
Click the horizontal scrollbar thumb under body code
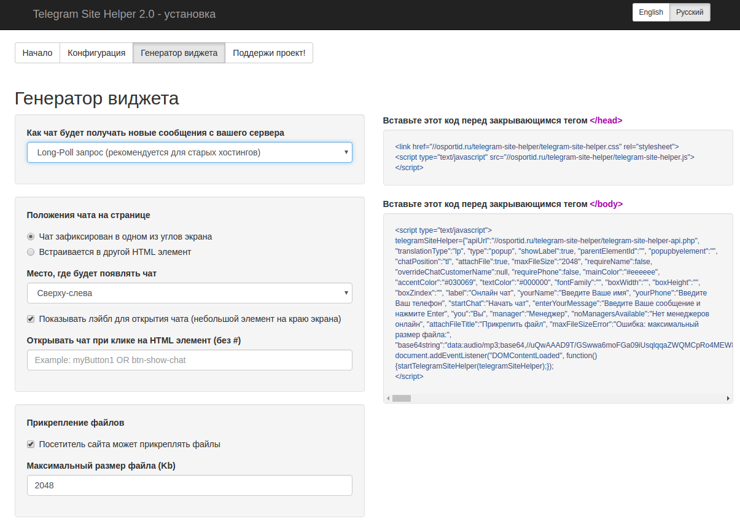point(402,398)
